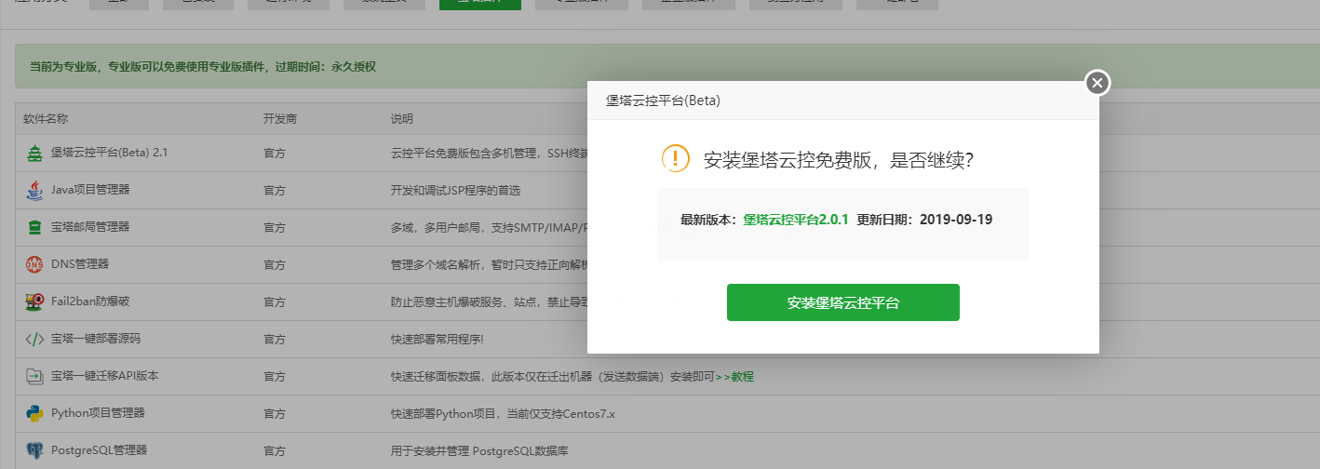Click the orange warning exclamation icon in dialog
Viewport: 1320px width, 469px height.
coord(676,158)
